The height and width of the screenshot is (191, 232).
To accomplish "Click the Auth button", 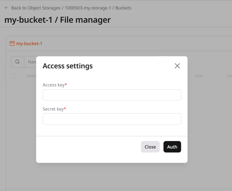I will tap(172, 147).
